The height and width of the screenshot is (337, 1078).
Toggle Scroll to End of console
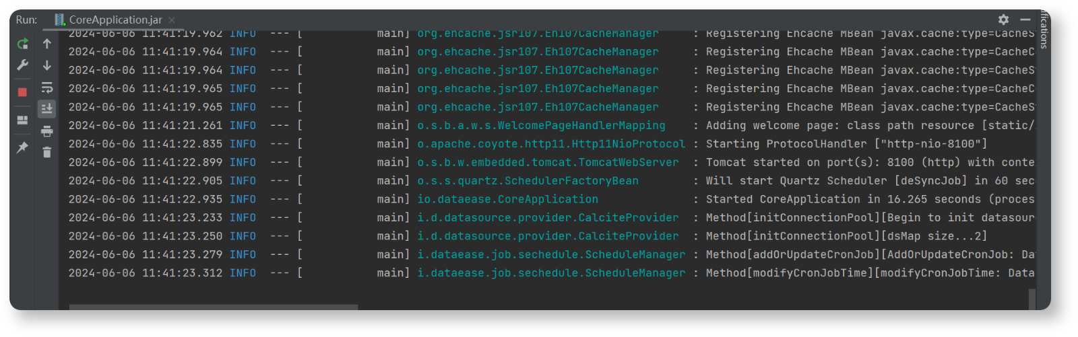point(47,108)
